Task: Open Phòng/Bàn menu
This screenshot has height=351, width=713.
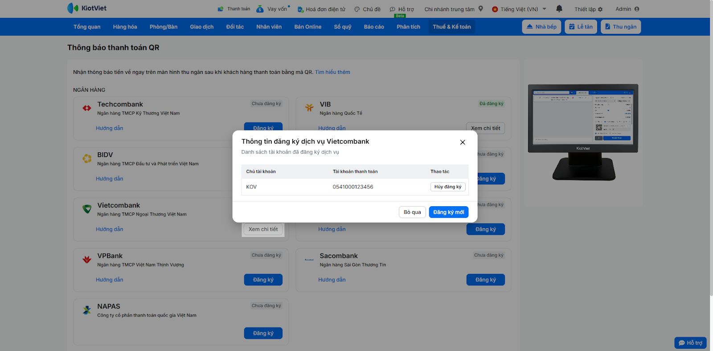Action: coord(164,27)
